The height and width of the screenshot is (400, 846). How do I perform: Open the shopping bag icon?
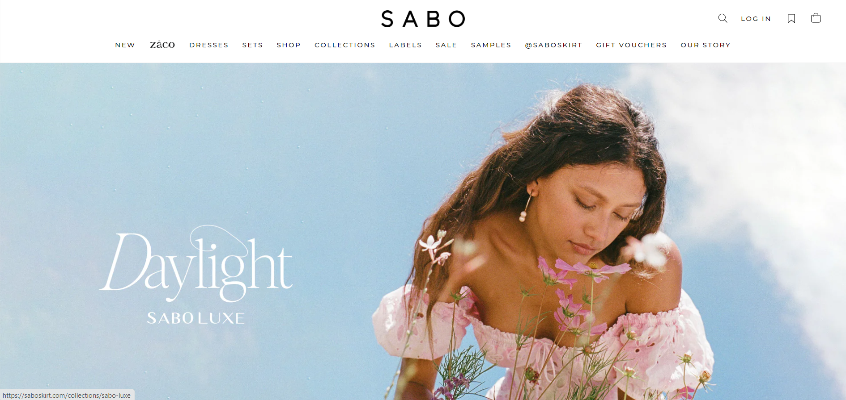click(816, 18)
